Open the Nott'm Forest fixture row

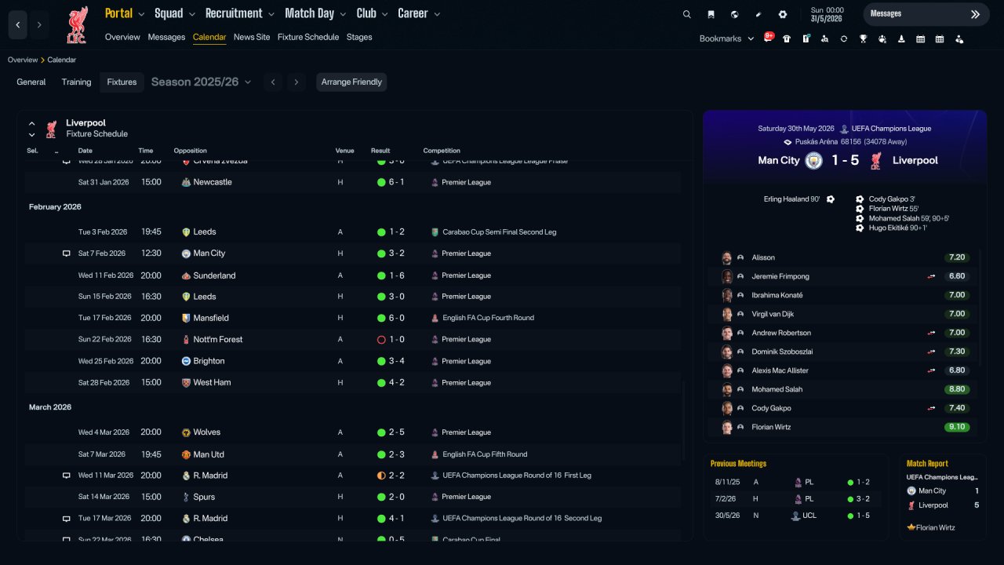[x=353, y=340]
